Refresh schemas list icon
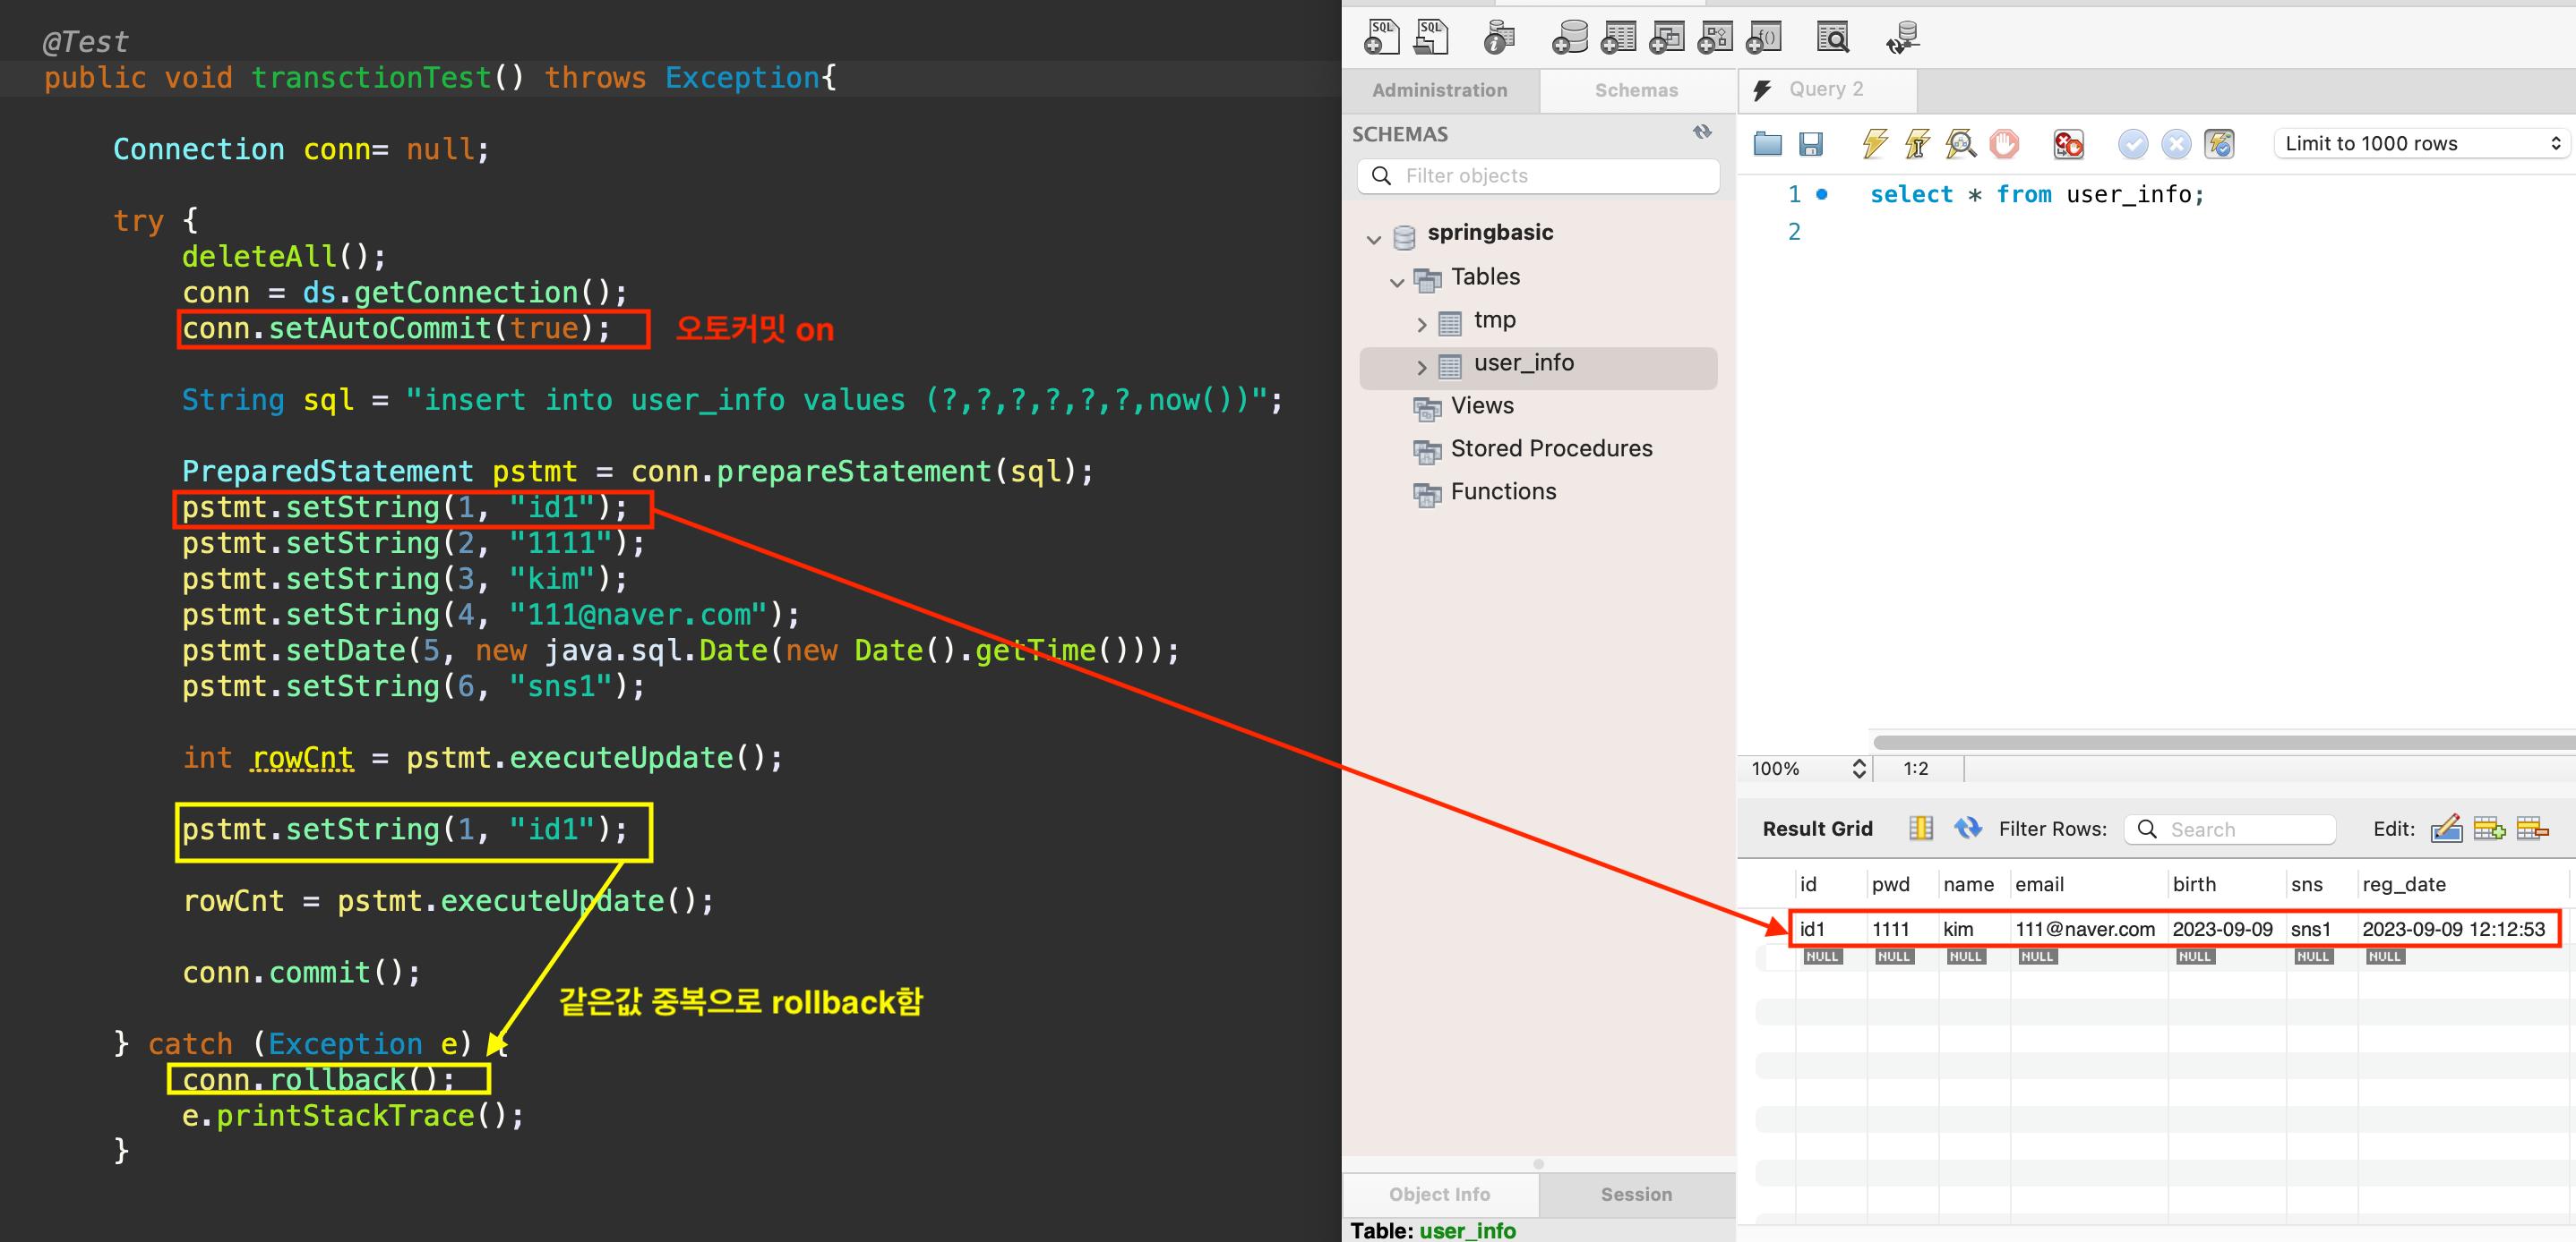 (x=1702, y=132)
